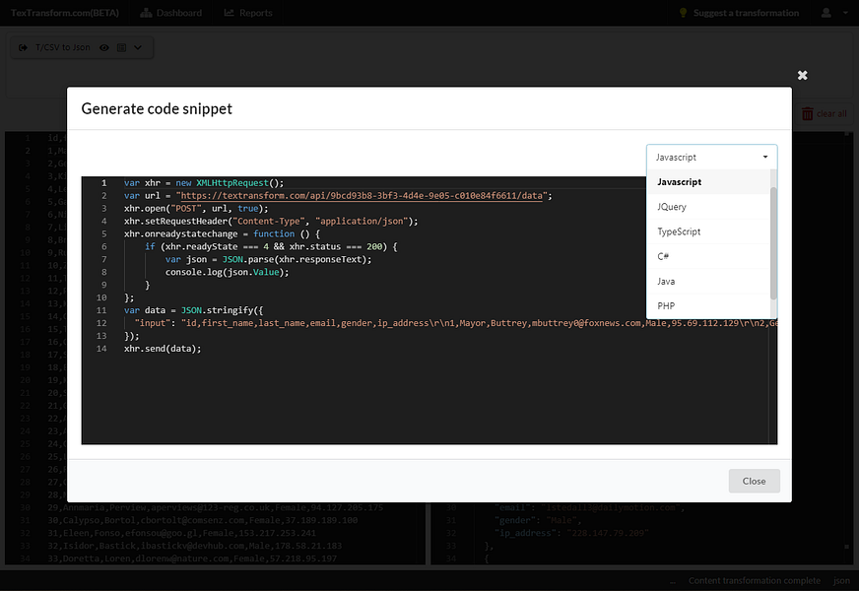Click the API URL in code line 2
Screen dimensions: 859x591
[x=361, y=196]
